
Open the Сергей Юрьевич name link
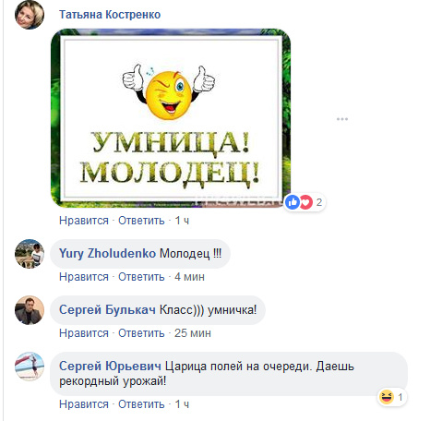(x=110, y=367)
